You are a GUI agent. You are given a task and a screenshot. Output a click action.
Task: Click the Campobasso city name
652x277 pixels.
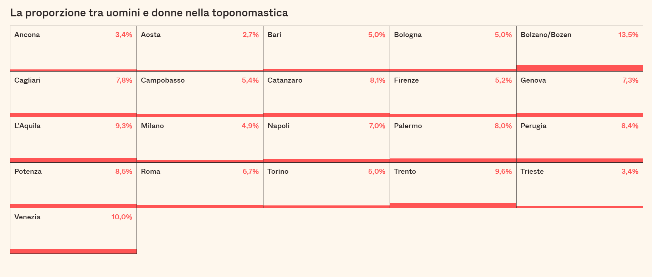(163, 80)
